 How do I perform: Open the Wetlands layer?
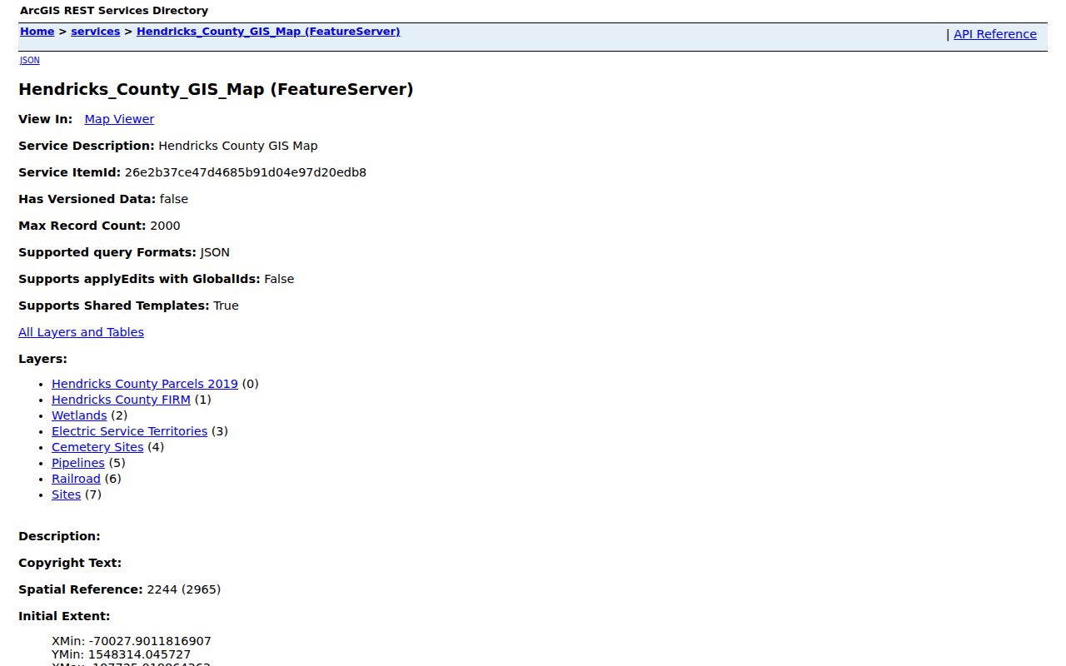pyautogui.click(x=79, y=415)
